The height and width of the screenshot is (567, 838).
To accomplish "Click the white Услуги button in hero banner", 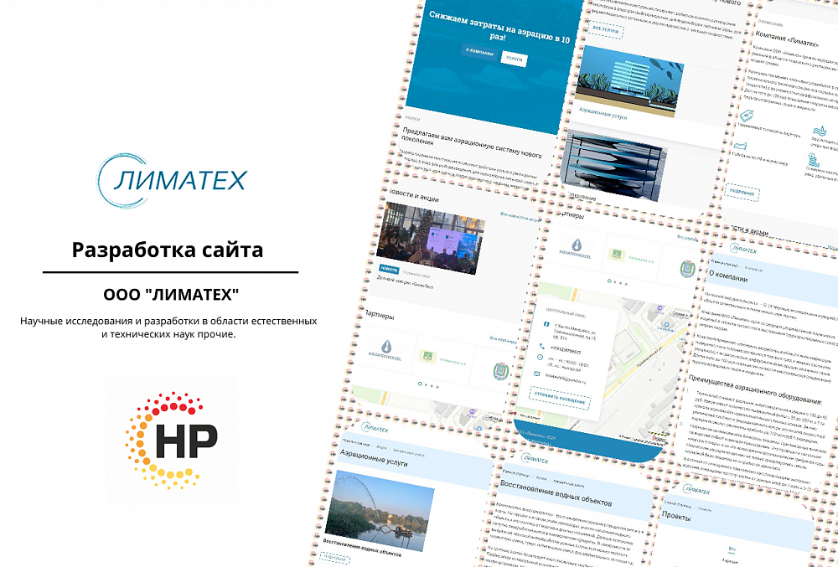I will pyautogui.click(x=515, y=59).
